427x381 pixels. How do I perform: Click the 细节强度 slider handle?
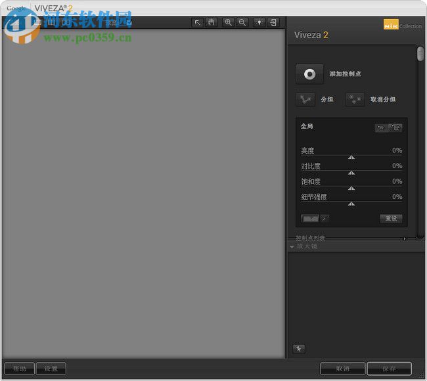[351, 204]
